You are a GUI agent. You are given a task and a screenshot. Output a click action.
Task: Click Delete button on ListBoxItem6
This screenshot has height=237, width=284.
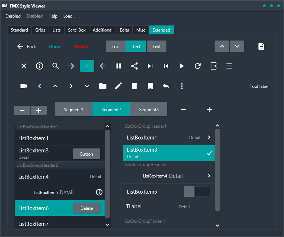[x=87, y=208]
